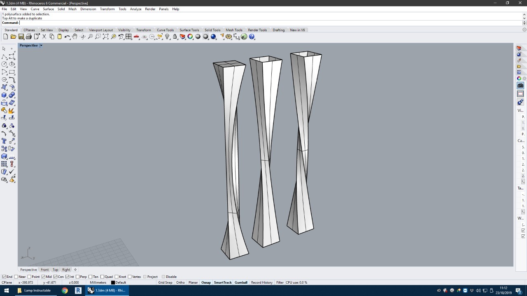Image resolution: width=527 pixels, height=296 pixels.
Task: Select the Polyline tool in sidebar
Action: pos(4,56)
